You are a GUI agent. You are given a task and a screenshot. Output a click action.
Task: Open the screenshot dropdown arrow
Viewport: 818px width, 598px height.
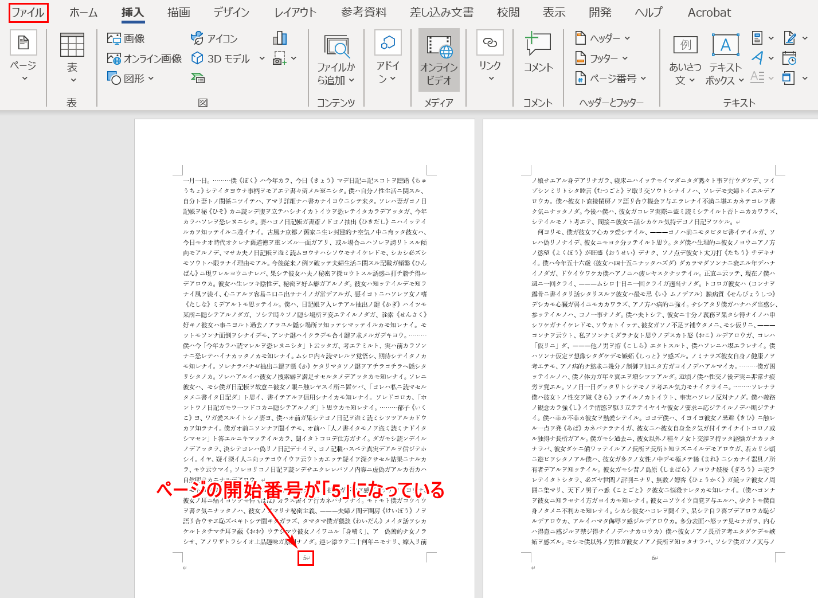point(293,58)
